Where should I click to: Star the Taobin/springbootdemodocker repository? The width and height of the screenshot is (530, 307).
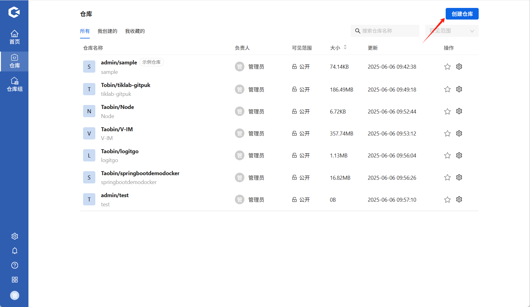point(448,177)
